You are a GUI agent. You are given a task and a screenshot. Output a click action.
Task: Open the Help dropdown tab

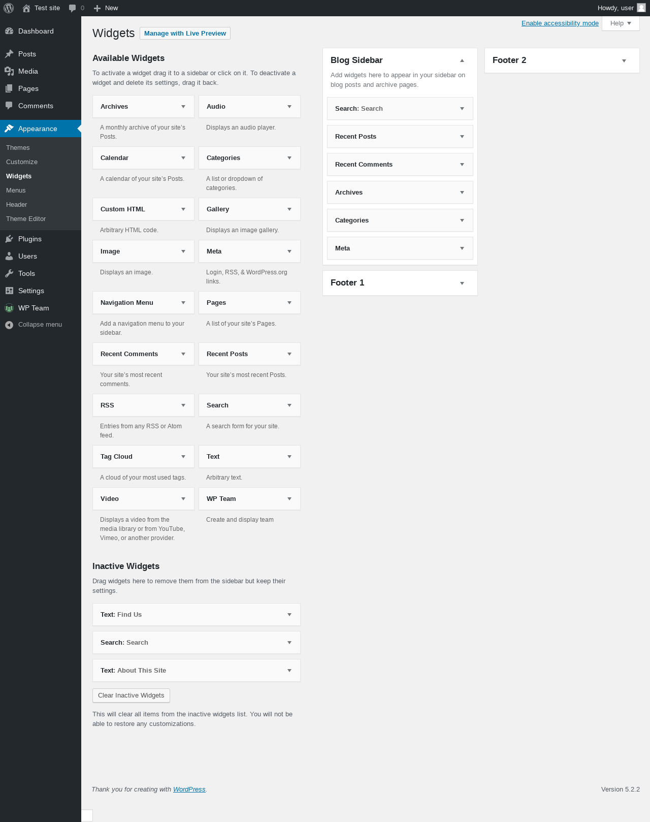621,23
